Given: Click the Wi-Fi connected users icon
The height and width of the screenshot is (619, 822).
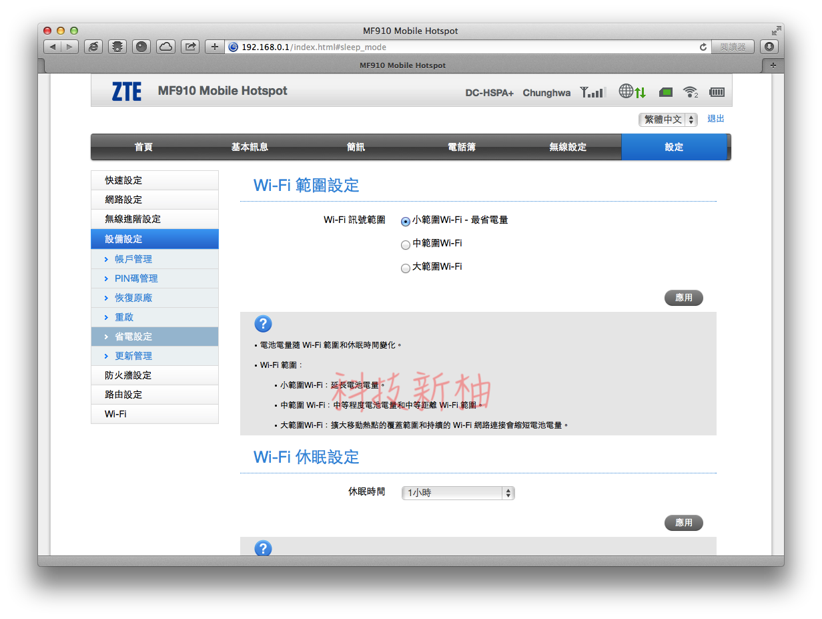Looking at the screenshot, I should click(691, 92).
